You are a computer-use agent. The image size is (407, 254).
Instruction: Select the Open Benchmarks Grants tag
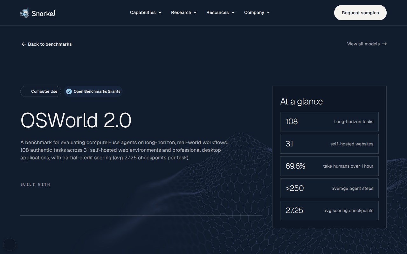[93, 91]
